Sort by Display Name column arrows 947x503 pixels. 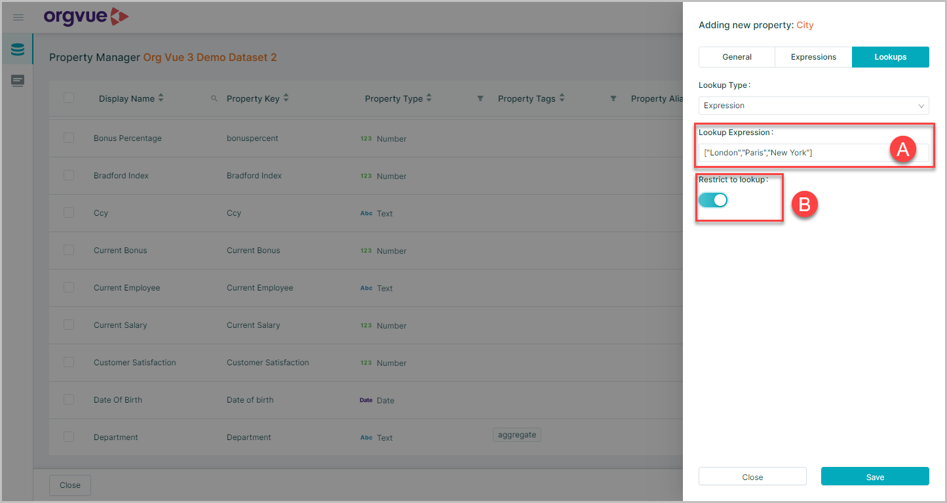click(161, 98)
